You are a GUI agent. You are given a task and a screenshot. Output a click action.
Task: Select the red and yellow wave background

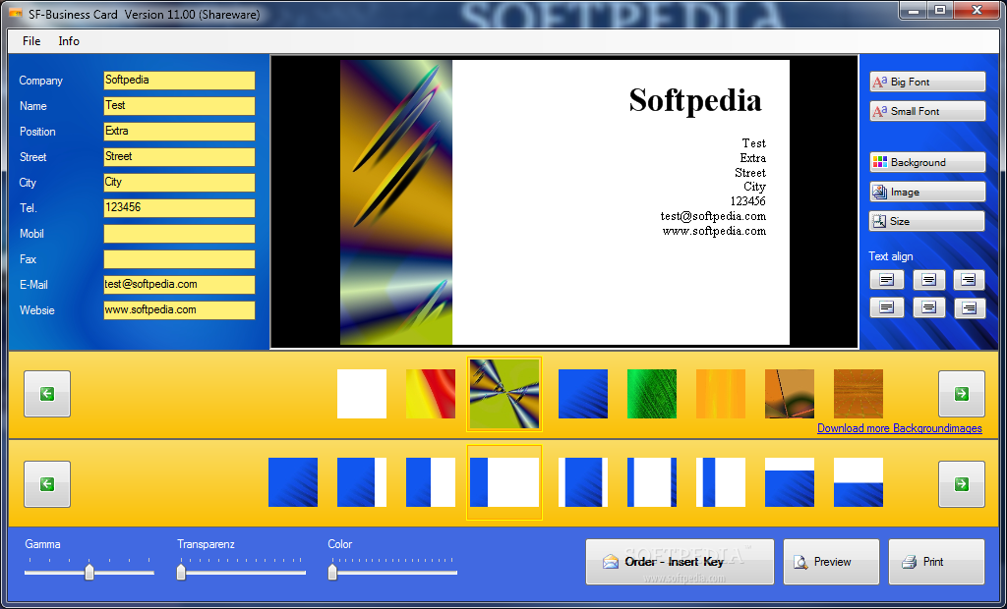431,393
